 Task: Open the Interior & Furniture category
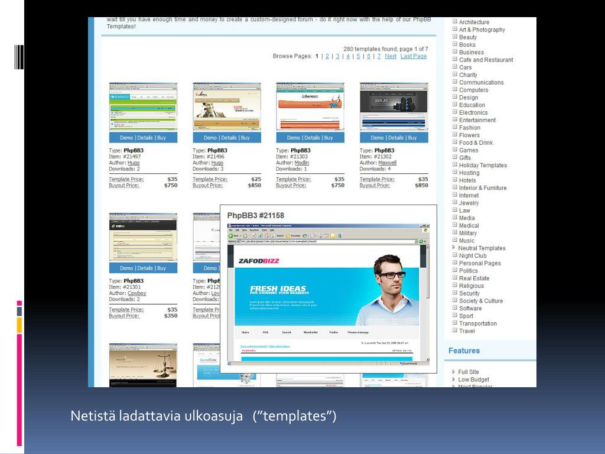coord(483,187)
